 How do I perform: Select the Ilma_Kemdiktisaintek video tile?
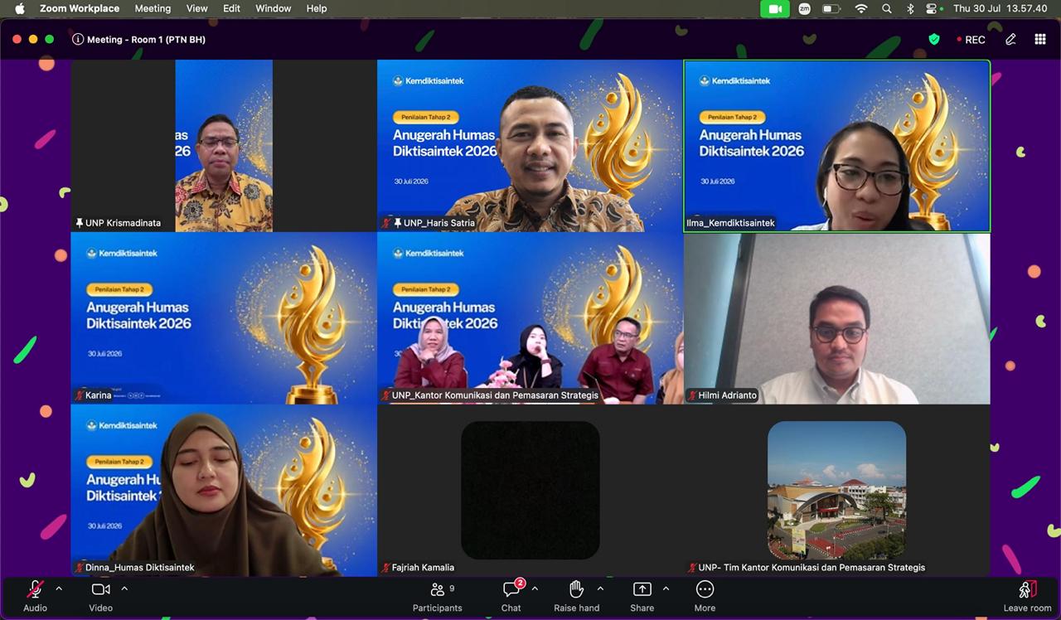point(837,145)
